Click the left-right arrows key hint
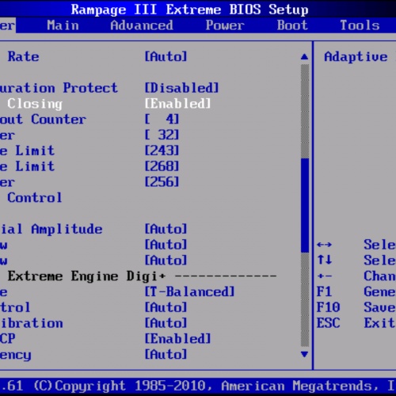Viewport: 396px width, 396px height. click(324, 245)
